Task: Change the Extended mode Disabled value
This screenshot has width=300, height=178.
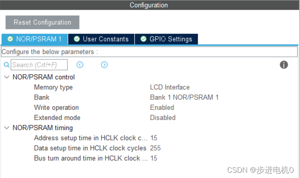Action: pos(163,118)
